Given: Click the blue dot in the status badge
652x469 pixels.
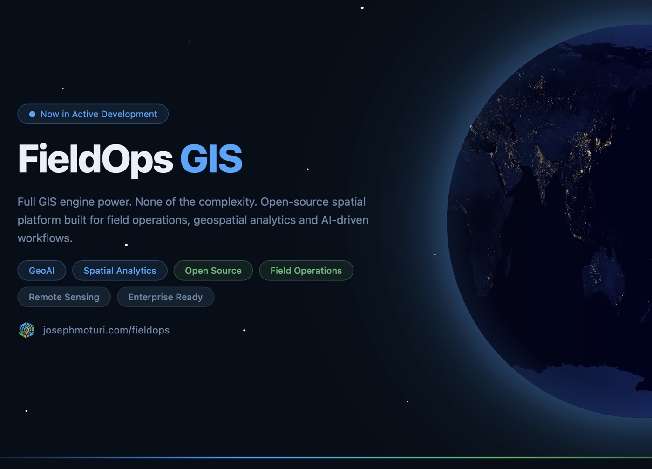Looking at the screenshot, I should pyautogui.click(x=32, y=114).
